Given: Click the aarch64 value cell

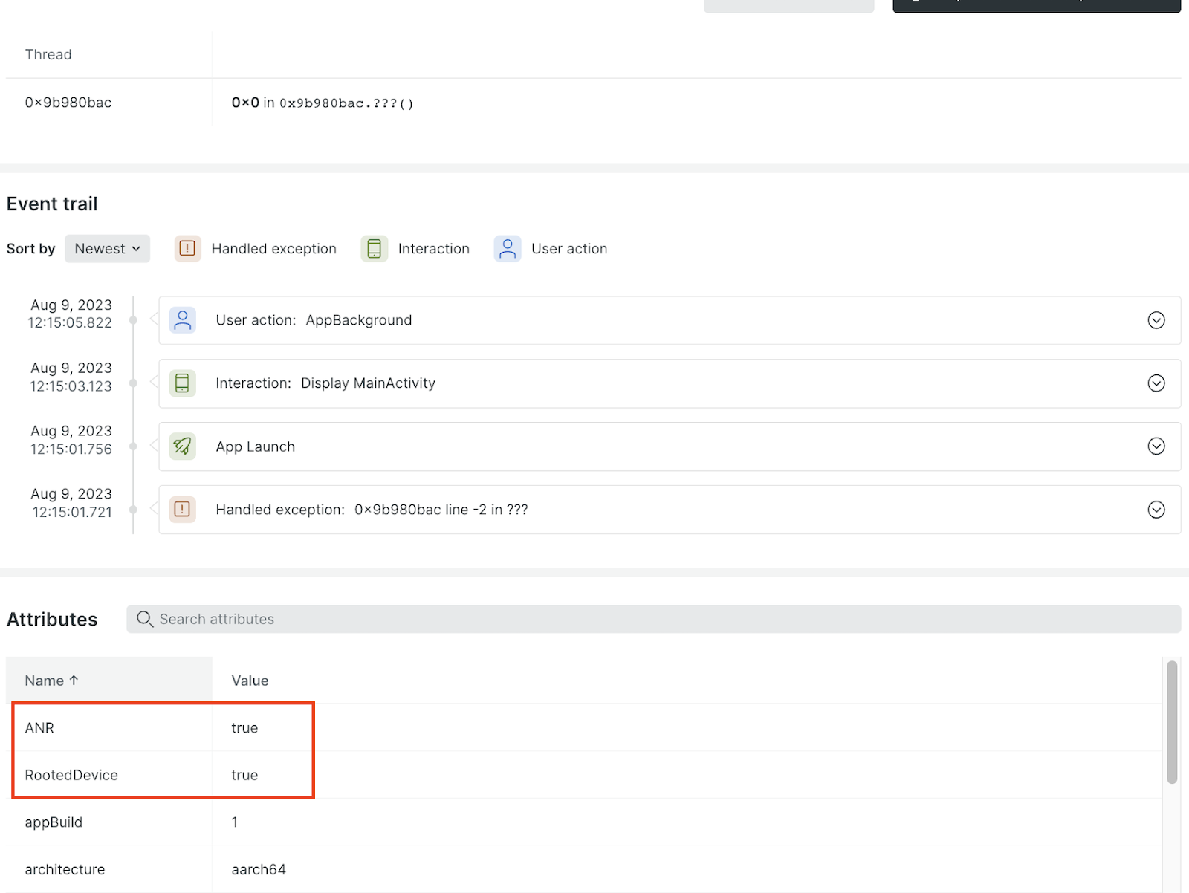Looking at the screenshot, I should 259,869.
